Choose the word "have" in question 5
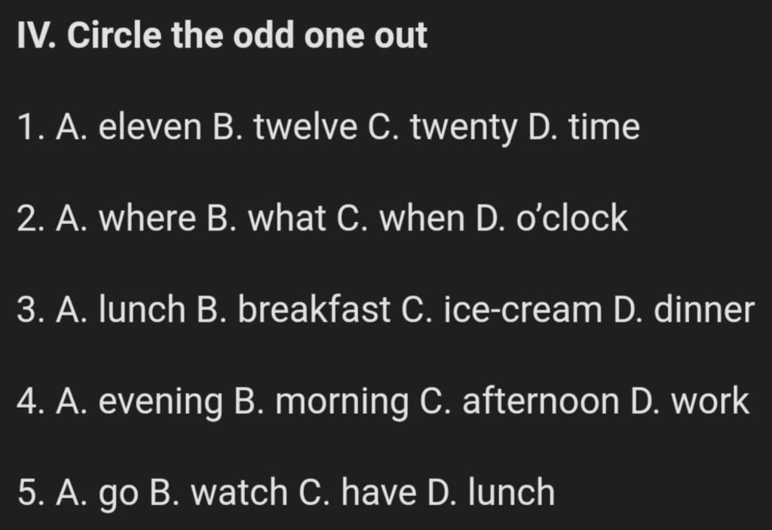 [x=378, y=492]
